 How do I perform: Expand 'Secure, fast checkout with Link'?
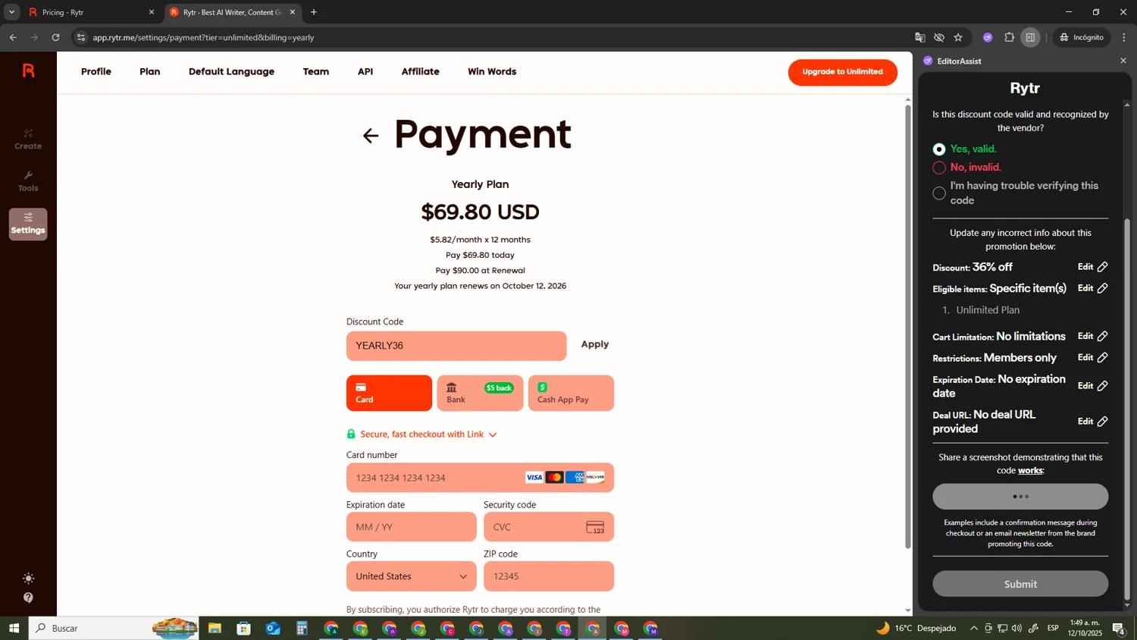428,435
